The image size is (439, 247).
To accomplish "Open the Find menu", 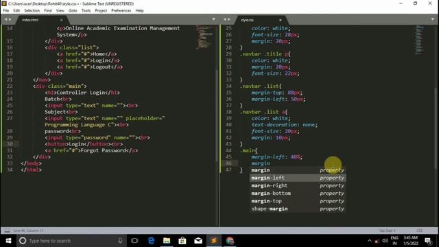I will click(x=48, y=11).
